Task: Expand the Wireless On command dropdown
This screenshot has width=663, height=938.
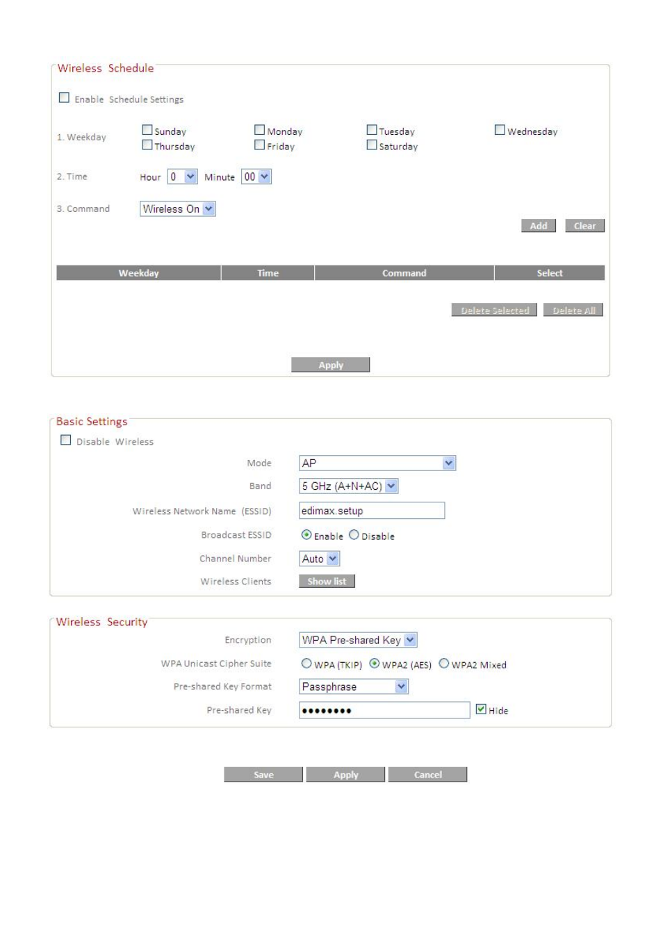Action: click(178, 208)
